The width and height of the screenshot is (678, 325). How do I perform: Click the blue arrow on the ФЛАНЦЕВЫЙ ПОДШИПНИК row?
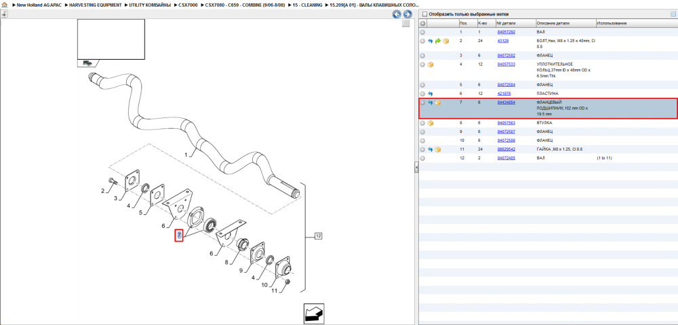click(431, 103)
